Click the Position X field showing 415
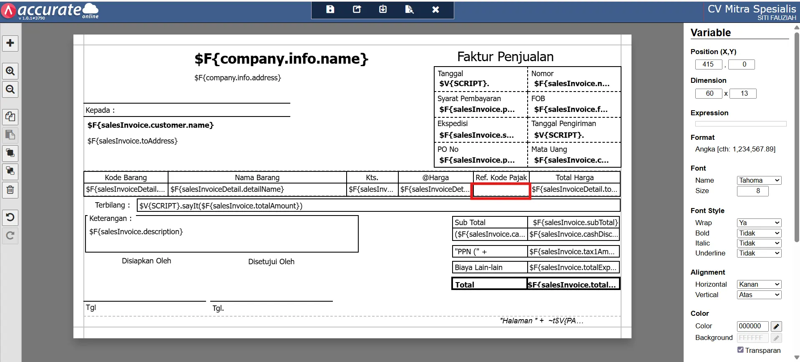800x362 pixels. click(708, 64)
